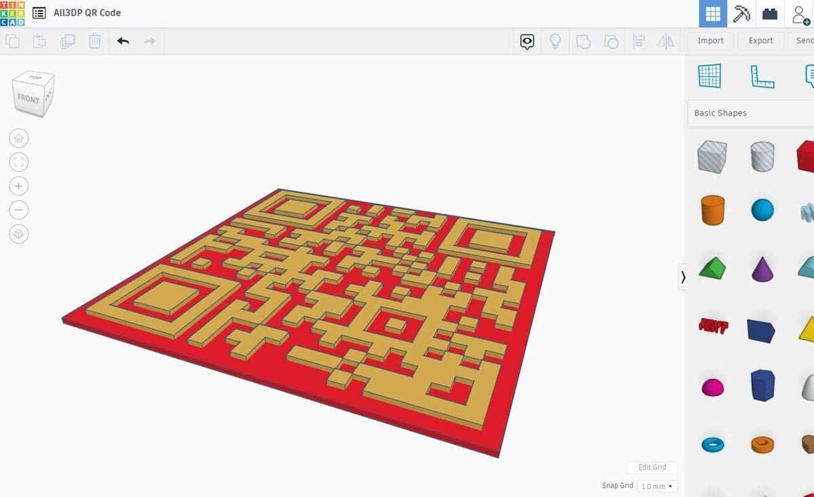Select the Notes tool icon
This screenshot has height=497, width=814.
tap(809, 76)
